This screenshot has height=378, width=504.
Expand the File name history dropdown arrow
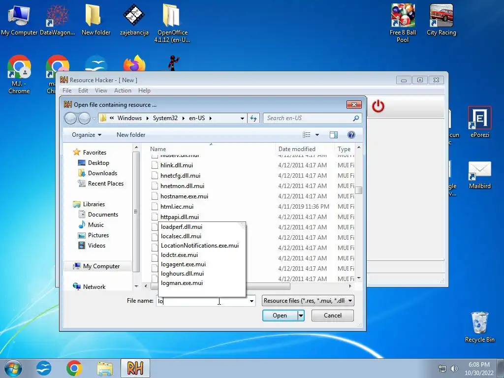coord(252,301)
